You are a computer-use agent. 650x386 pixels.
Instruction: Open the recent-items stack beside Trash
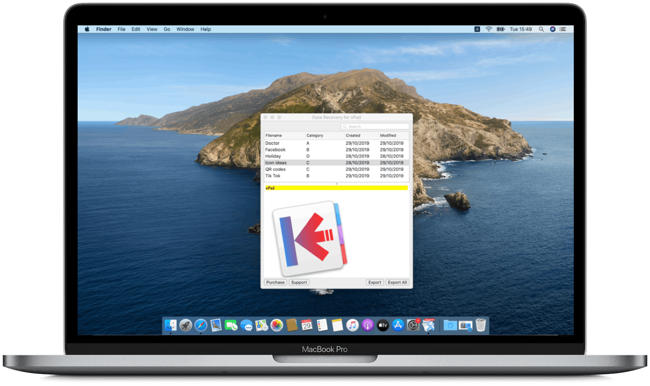(465, 326)
